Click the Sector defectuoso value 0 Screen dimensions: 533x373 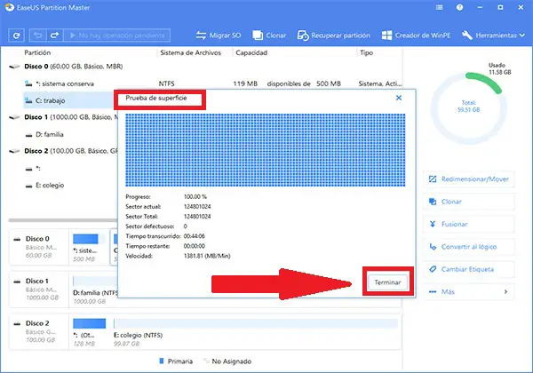186,226
